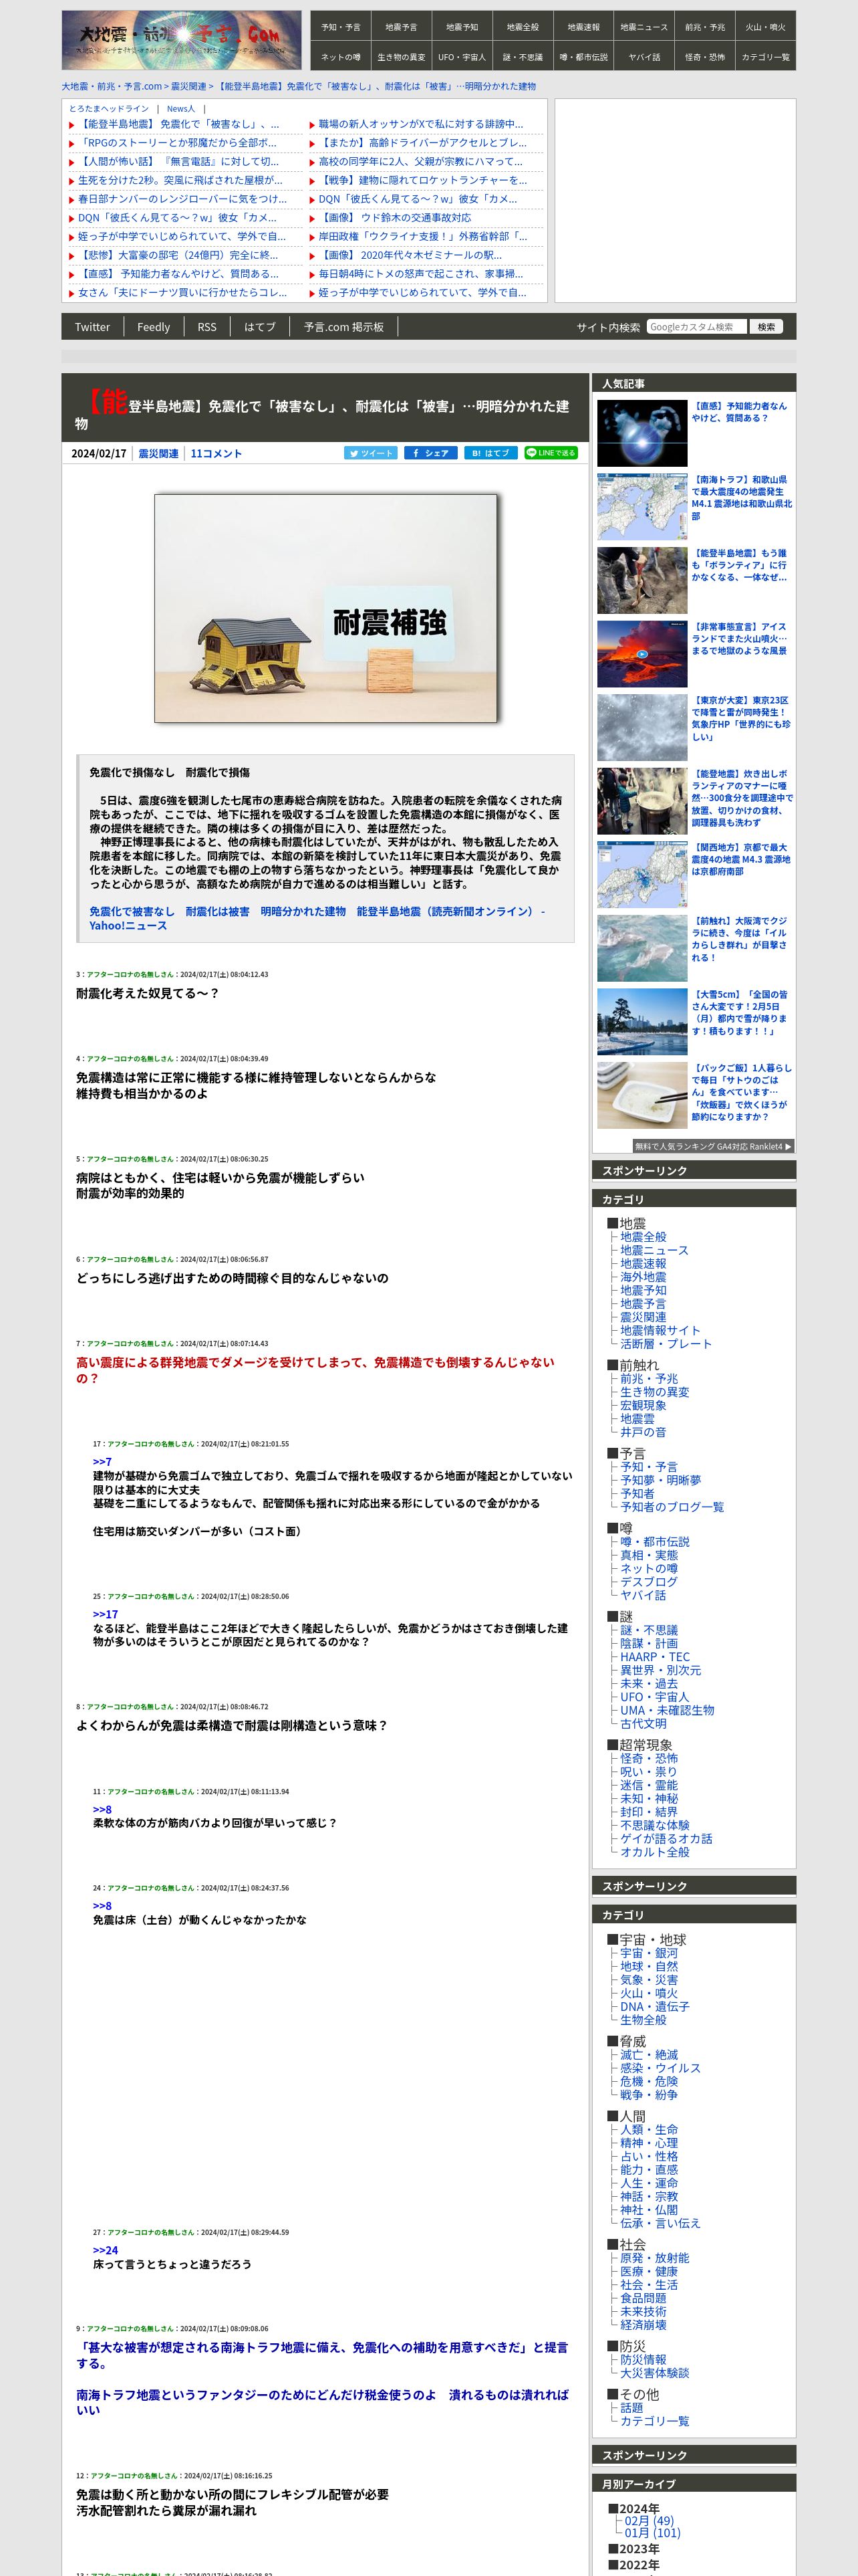Click the ツイート share button
Screen dimensions: 858x2576
(x=371, y=453)
